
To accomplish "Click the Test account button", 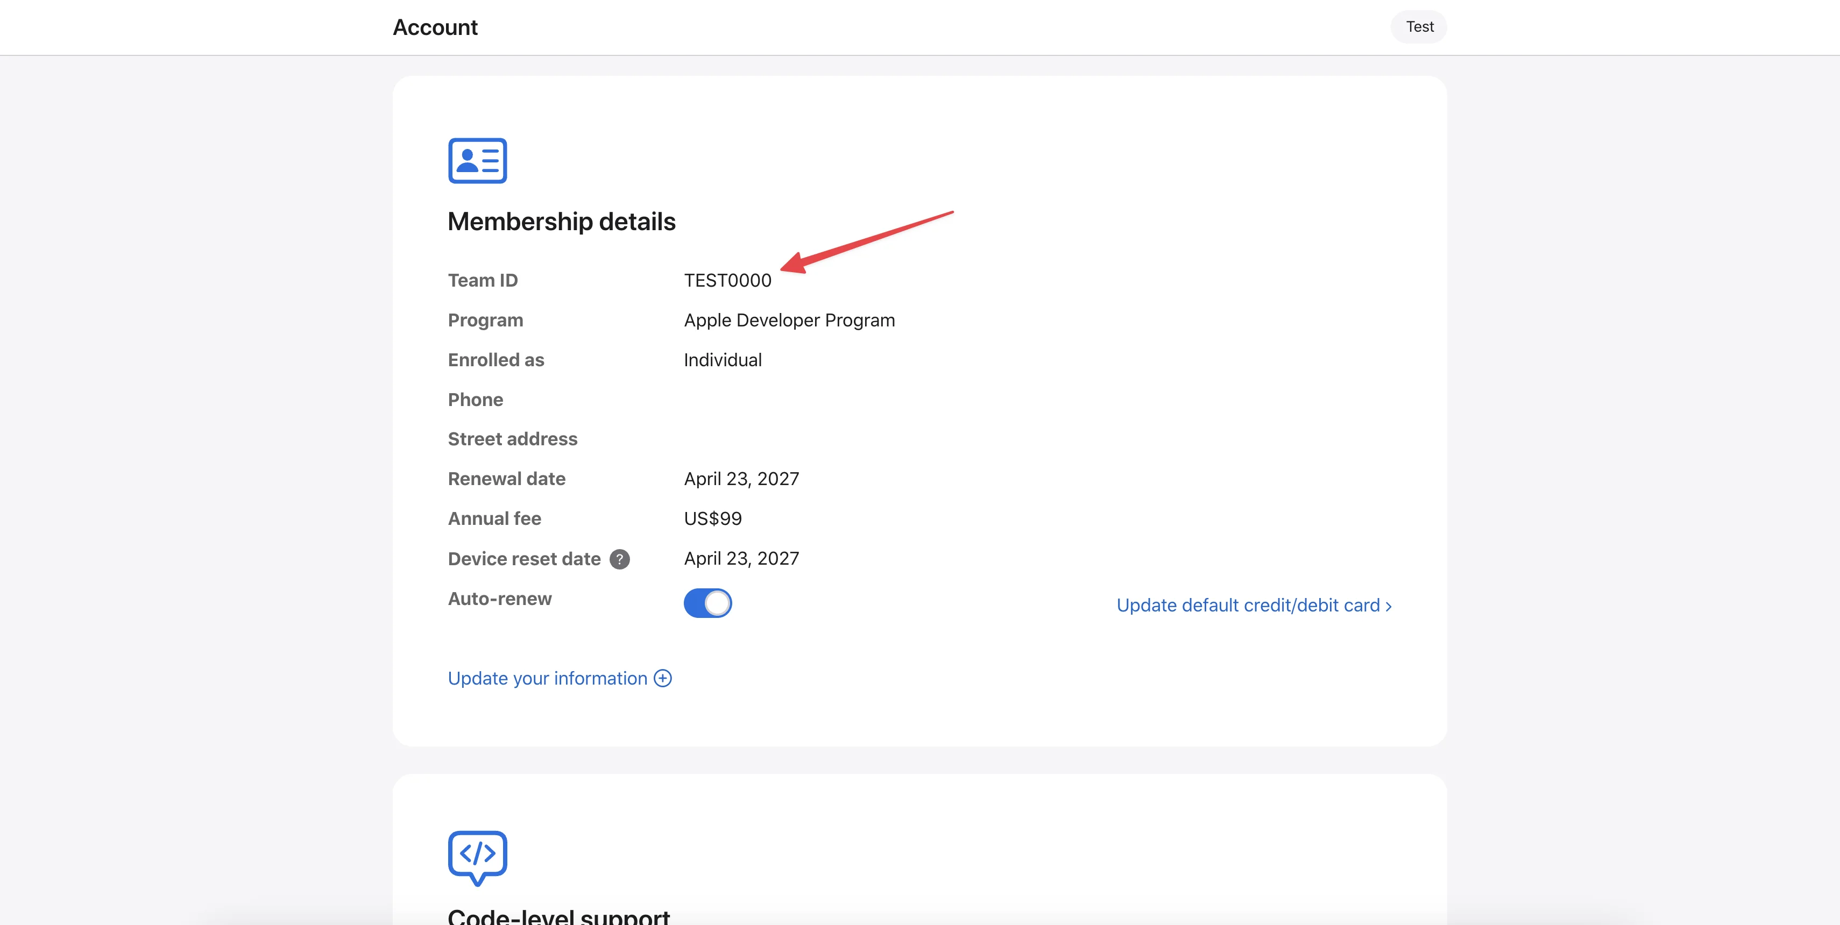I will [x=1419, y=27].
